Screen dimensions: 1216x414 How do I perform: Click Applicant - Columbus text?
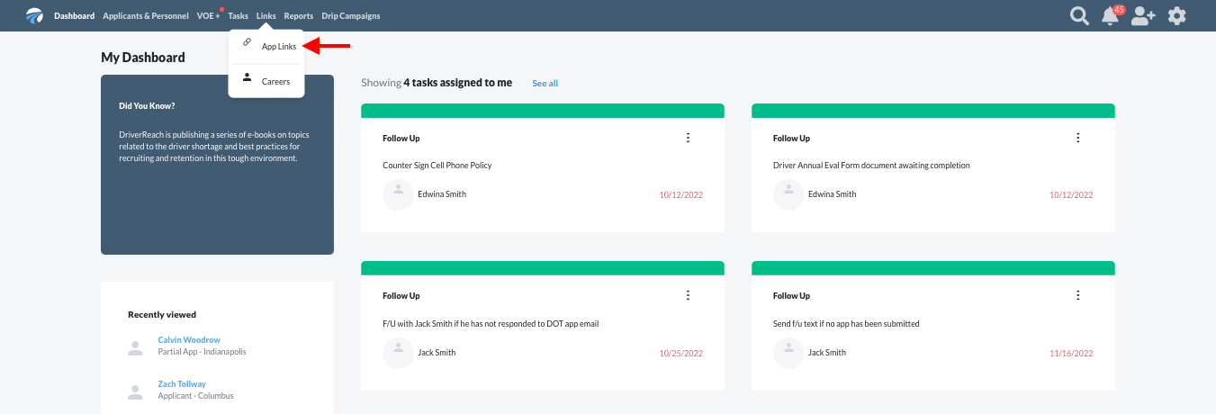[195, 396]
